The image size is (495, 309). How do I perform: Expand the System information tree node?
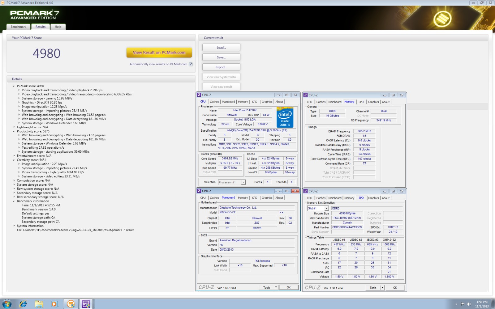pos(14,226)
